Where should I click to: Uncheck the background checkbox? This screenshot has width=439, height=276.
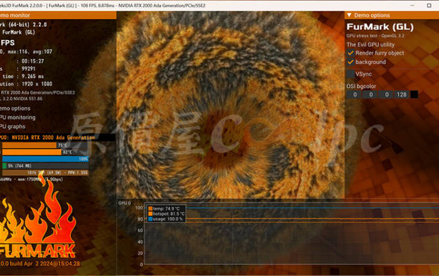tap(351, 62)
